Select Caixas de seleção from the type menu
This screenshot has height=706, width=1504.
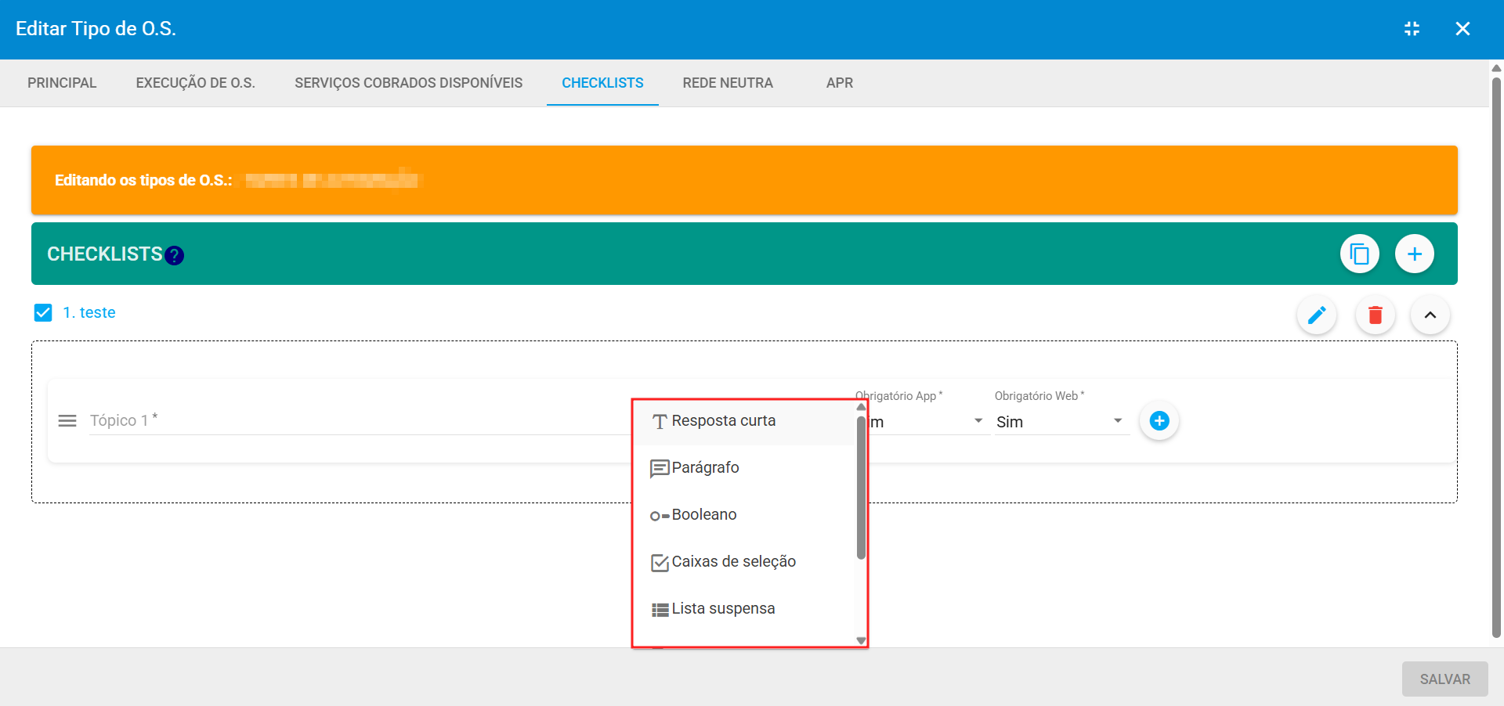coord(733,561)
